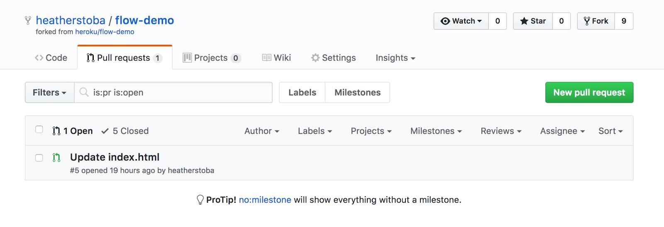
Task: Expand the Author filter dropdown
Action: pos(262,131)
